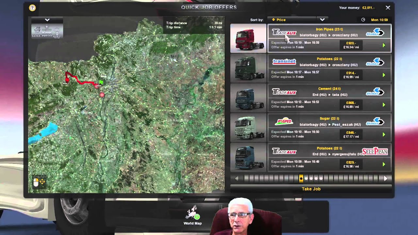
Task: Select the blue truck thumbnail for Cement job
Action: tap(248, 98)
